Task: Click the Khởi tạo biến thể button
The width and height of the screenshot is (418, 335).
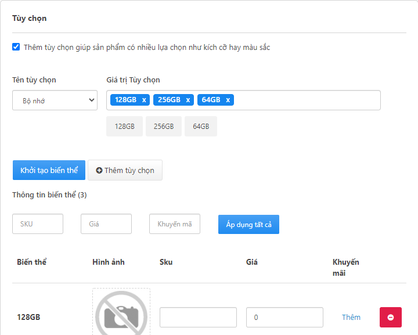Action: click(x=49, y=170)
